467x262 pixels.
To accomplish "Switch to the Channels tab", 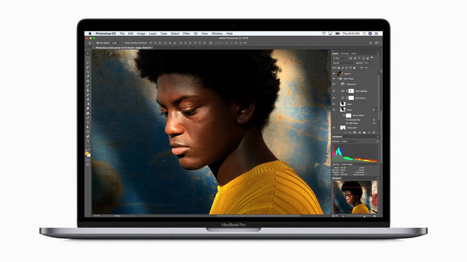I will click(x=345, y=54).
